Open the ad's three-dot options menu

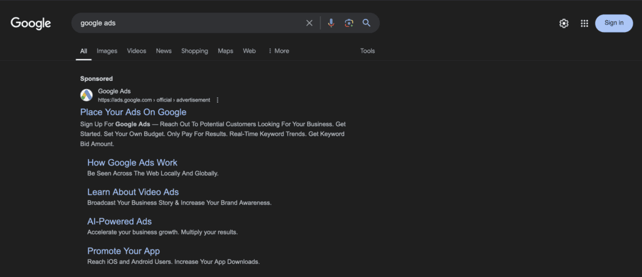218,100
